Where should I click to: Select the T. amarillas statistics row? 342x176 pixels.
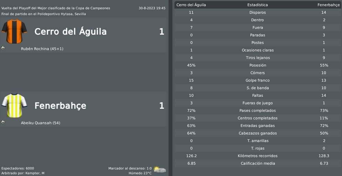click(257, 141)
